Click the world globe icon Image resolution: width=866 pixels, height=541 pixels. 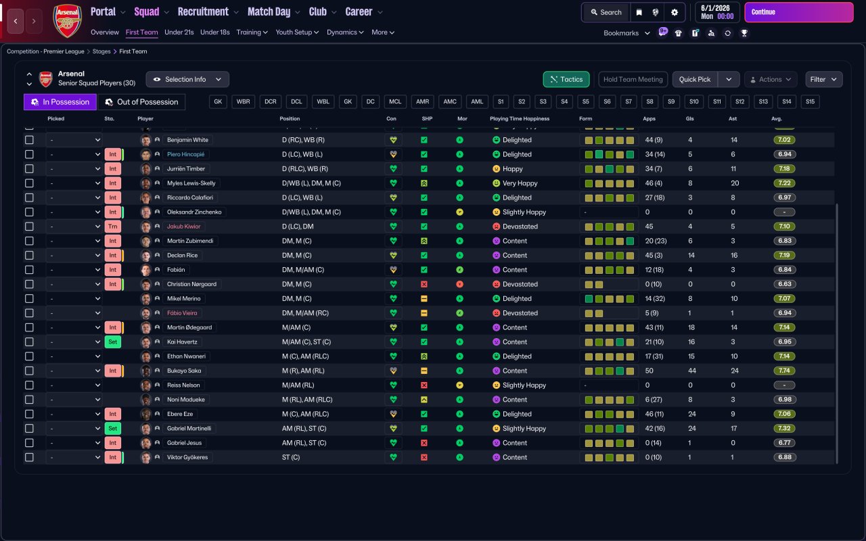pos(656,12)
